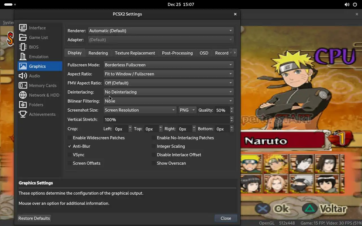Select the Display tab
This screenshot has height=226, width=362.
pyautogui.click(x=75, y=53)
